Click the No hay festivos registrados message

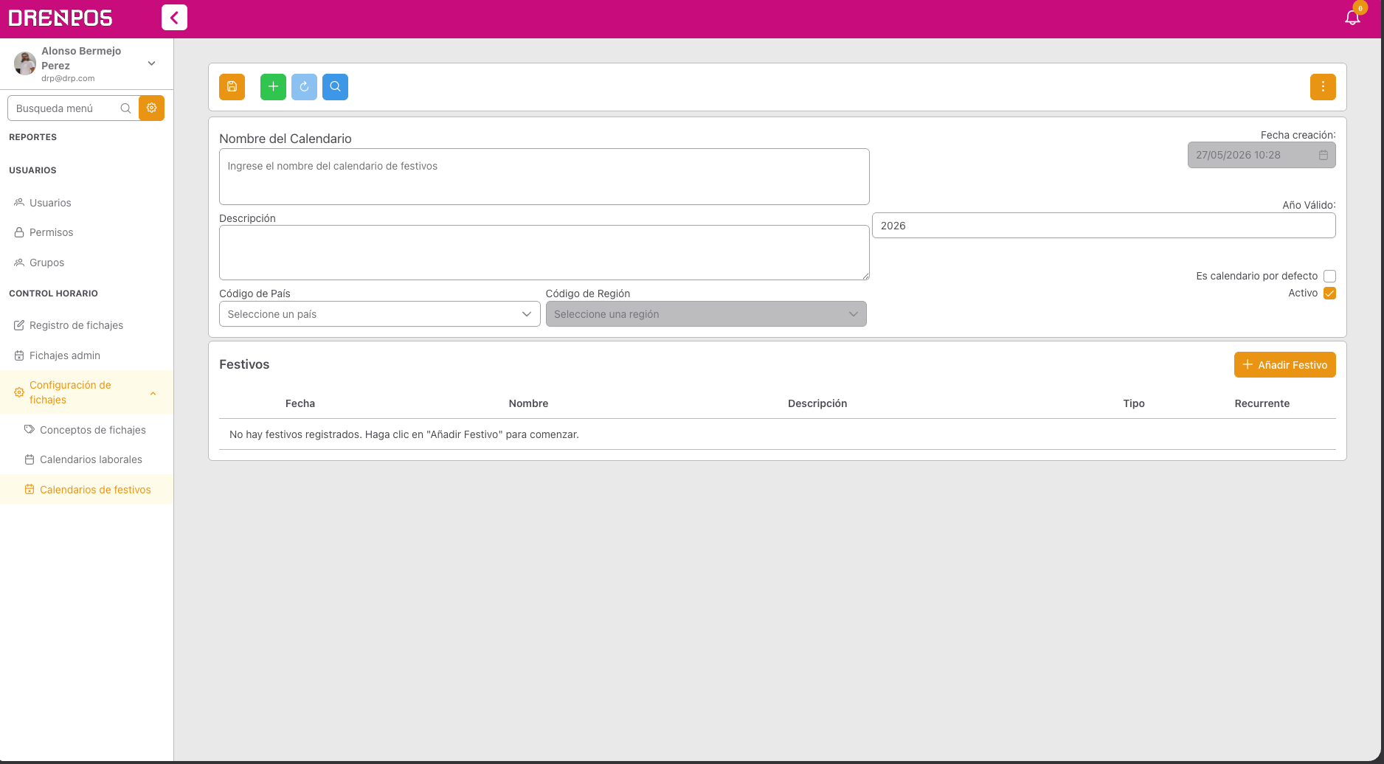[x=404, y=434]
